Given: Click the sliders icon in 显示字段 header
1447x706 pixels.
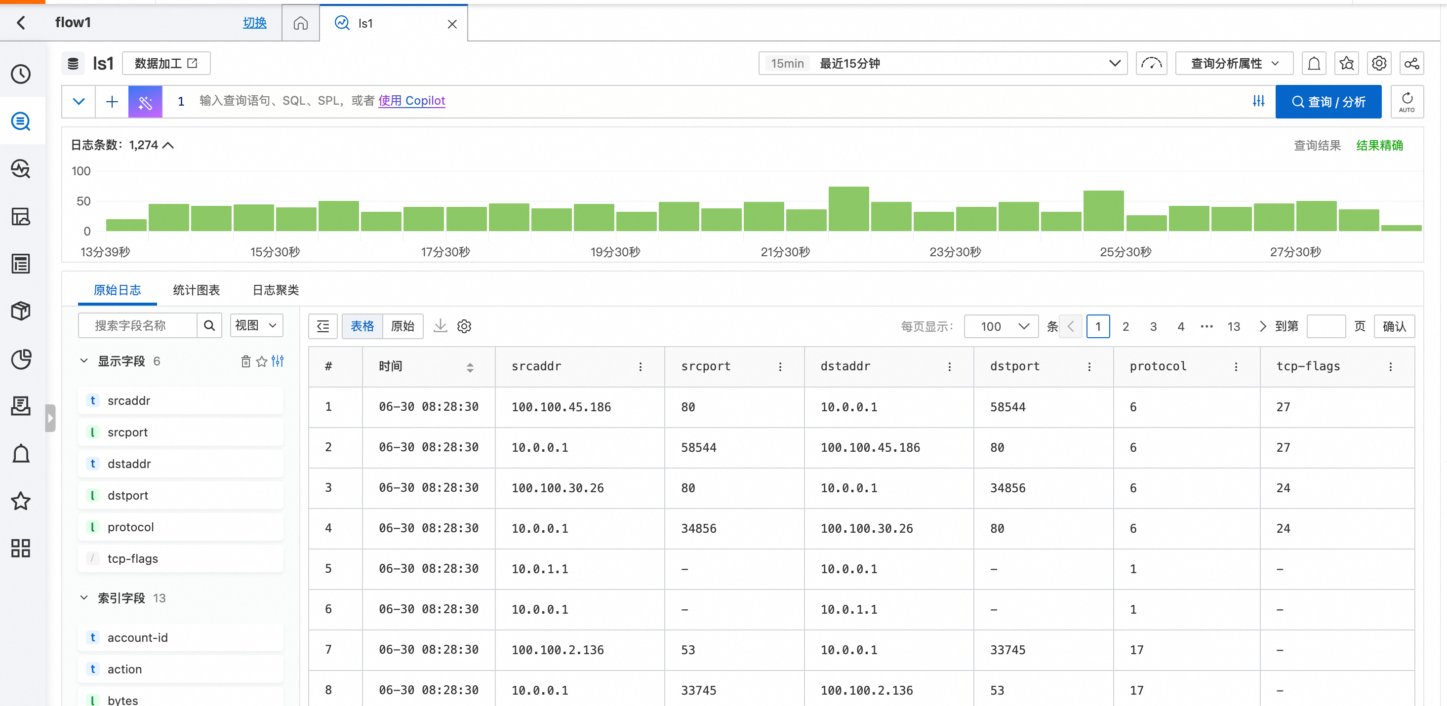Looking at the screenshot, I should click(x=278, y=361).
